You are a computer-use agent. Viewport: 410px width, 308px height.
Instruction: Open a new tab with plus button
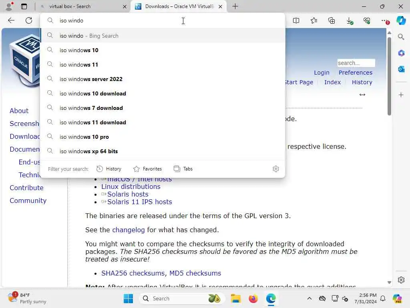point(235,6)
